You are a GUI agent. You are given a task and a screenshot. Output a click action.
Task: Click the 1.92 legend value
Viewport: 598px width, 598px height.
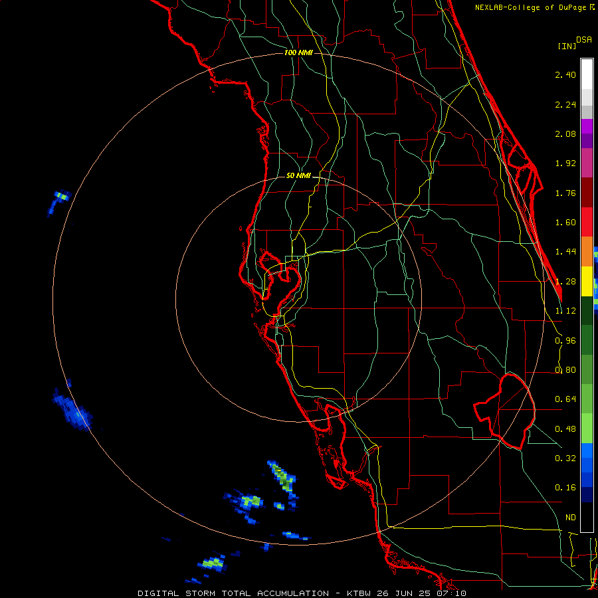(x=565, y=163)
